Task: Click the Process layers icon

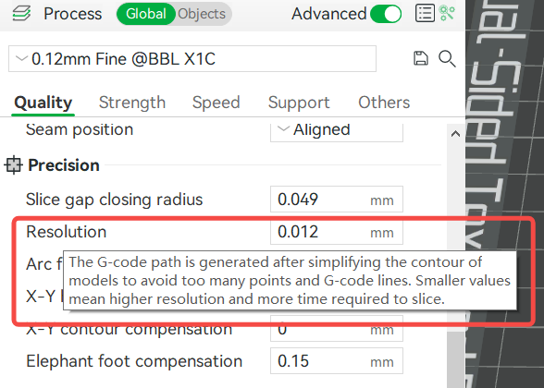Action: click(x=21, y=14)
